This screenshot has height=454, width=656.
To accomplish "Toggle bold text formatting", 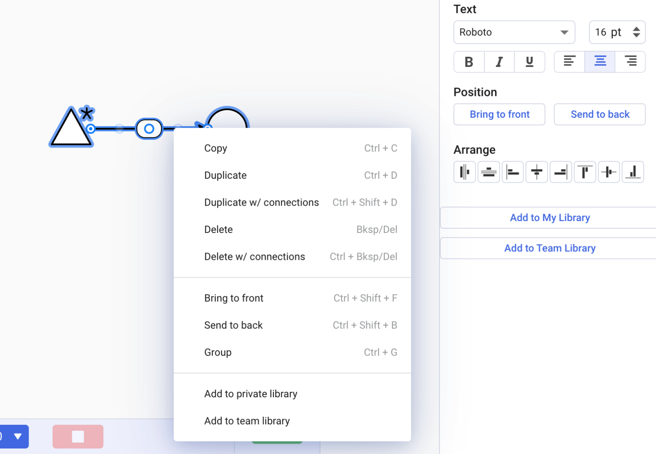I will pyautogui.click(x=469, y=61).
